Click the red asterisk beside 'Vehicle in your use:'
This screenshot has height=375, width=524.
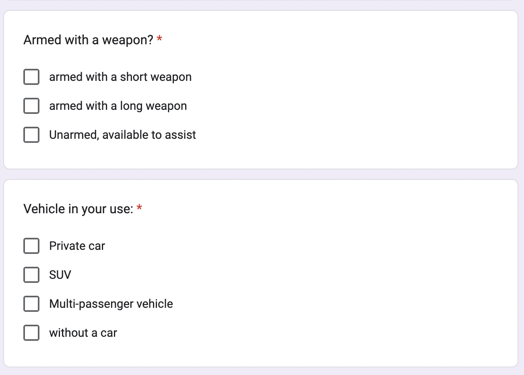(139, 208)
